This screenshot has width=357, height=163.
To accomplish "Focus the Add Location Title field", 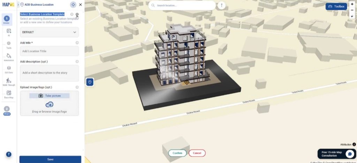I will [x=50, y=51].
